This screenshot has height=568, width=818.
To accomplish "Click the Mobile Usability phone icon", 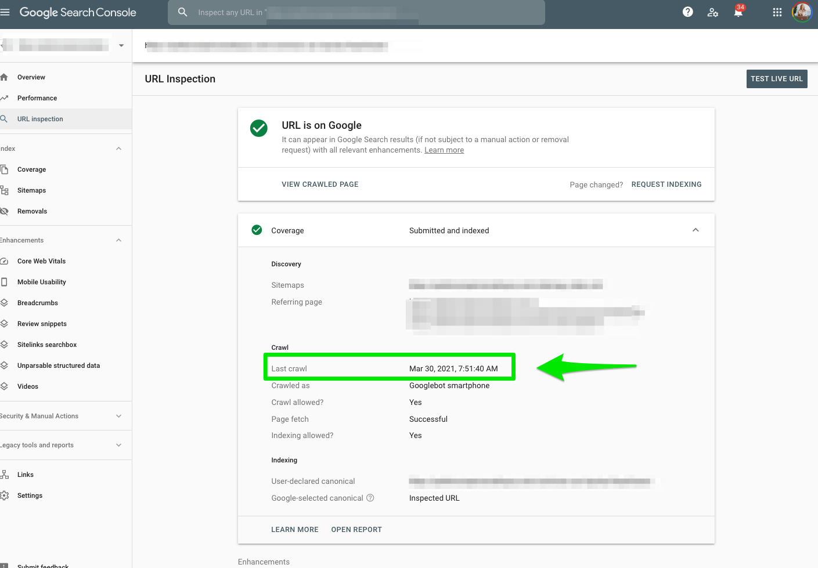I will (4, 282).
